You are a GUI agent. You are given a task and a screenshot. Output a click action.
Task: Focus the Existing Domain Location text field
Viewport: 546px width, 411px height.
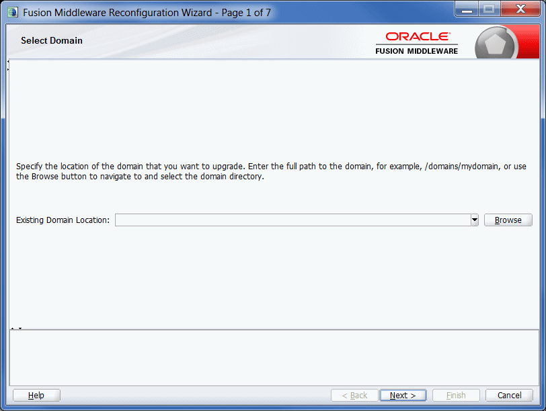click(x=293, y=220)
